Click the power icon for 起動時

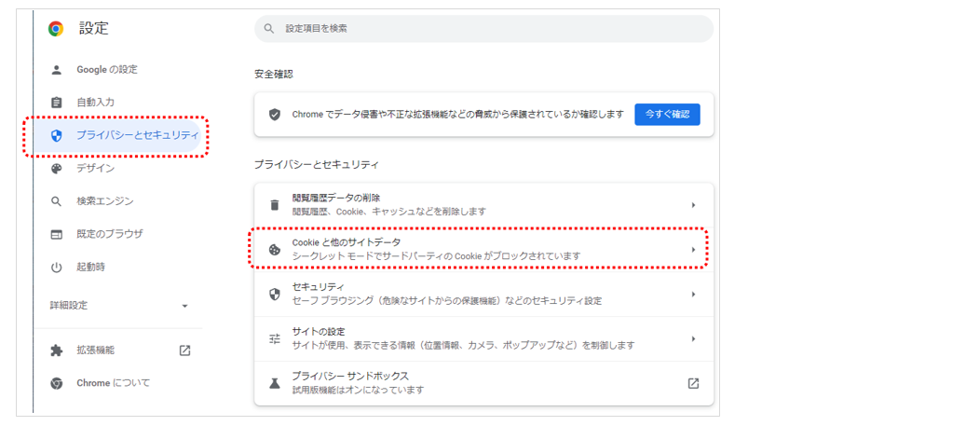tap(56, 267)
